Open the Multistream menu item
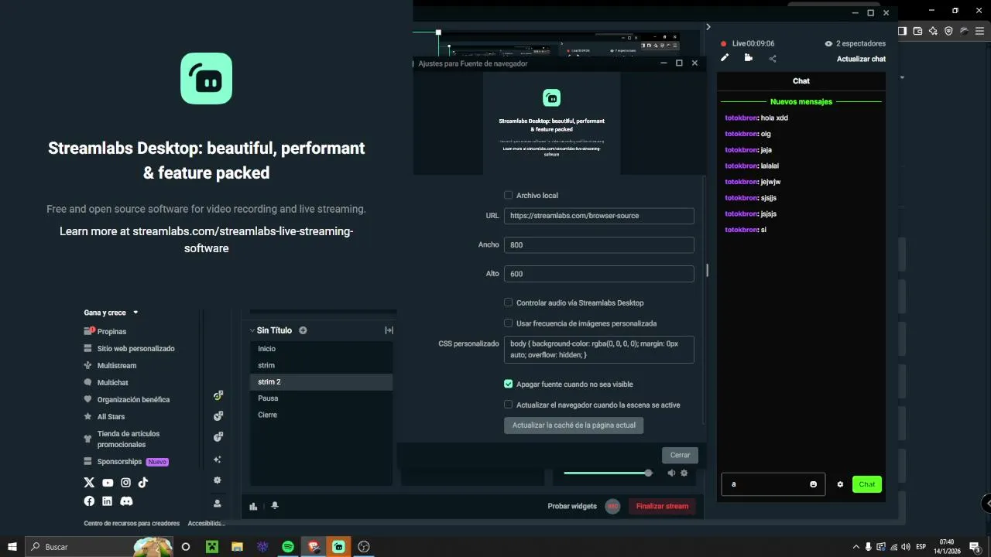 point(110,366)
